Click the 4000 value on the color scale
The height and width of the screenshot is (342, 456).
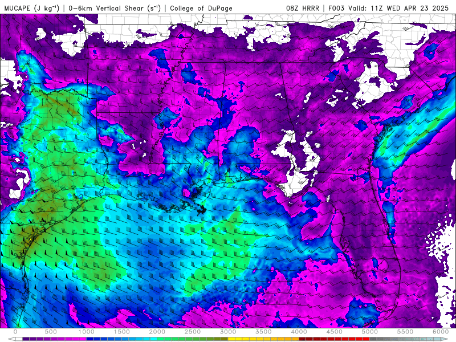click(299, 332)
